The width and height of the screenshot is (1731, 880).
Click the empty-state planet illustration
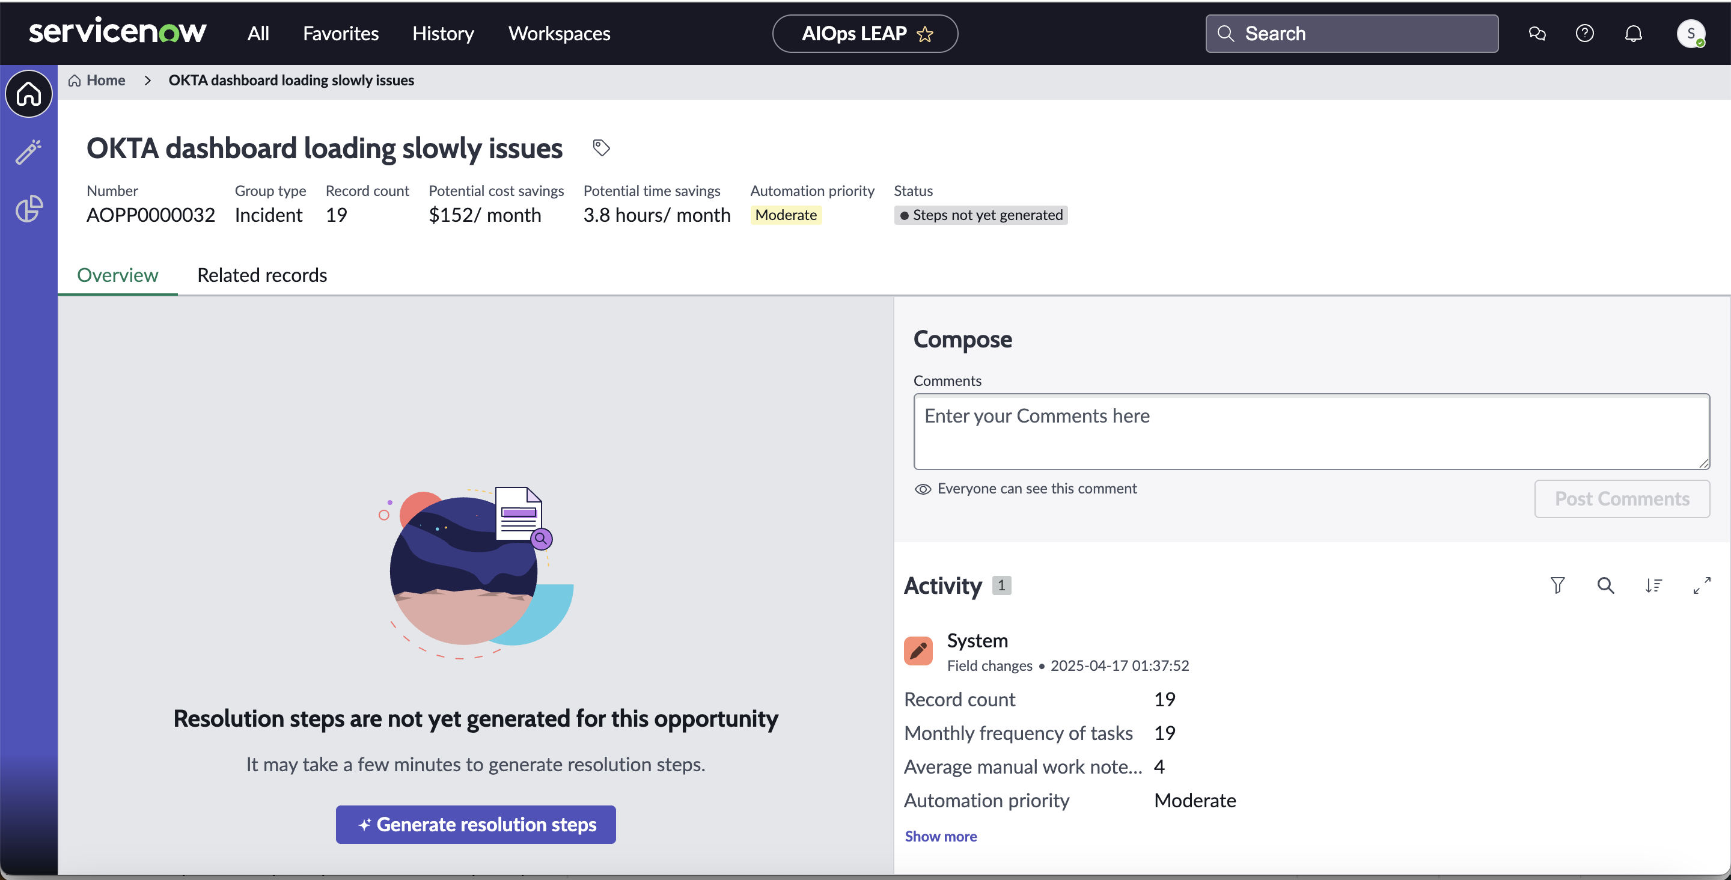pyautogui.click(x=476, y=572)
